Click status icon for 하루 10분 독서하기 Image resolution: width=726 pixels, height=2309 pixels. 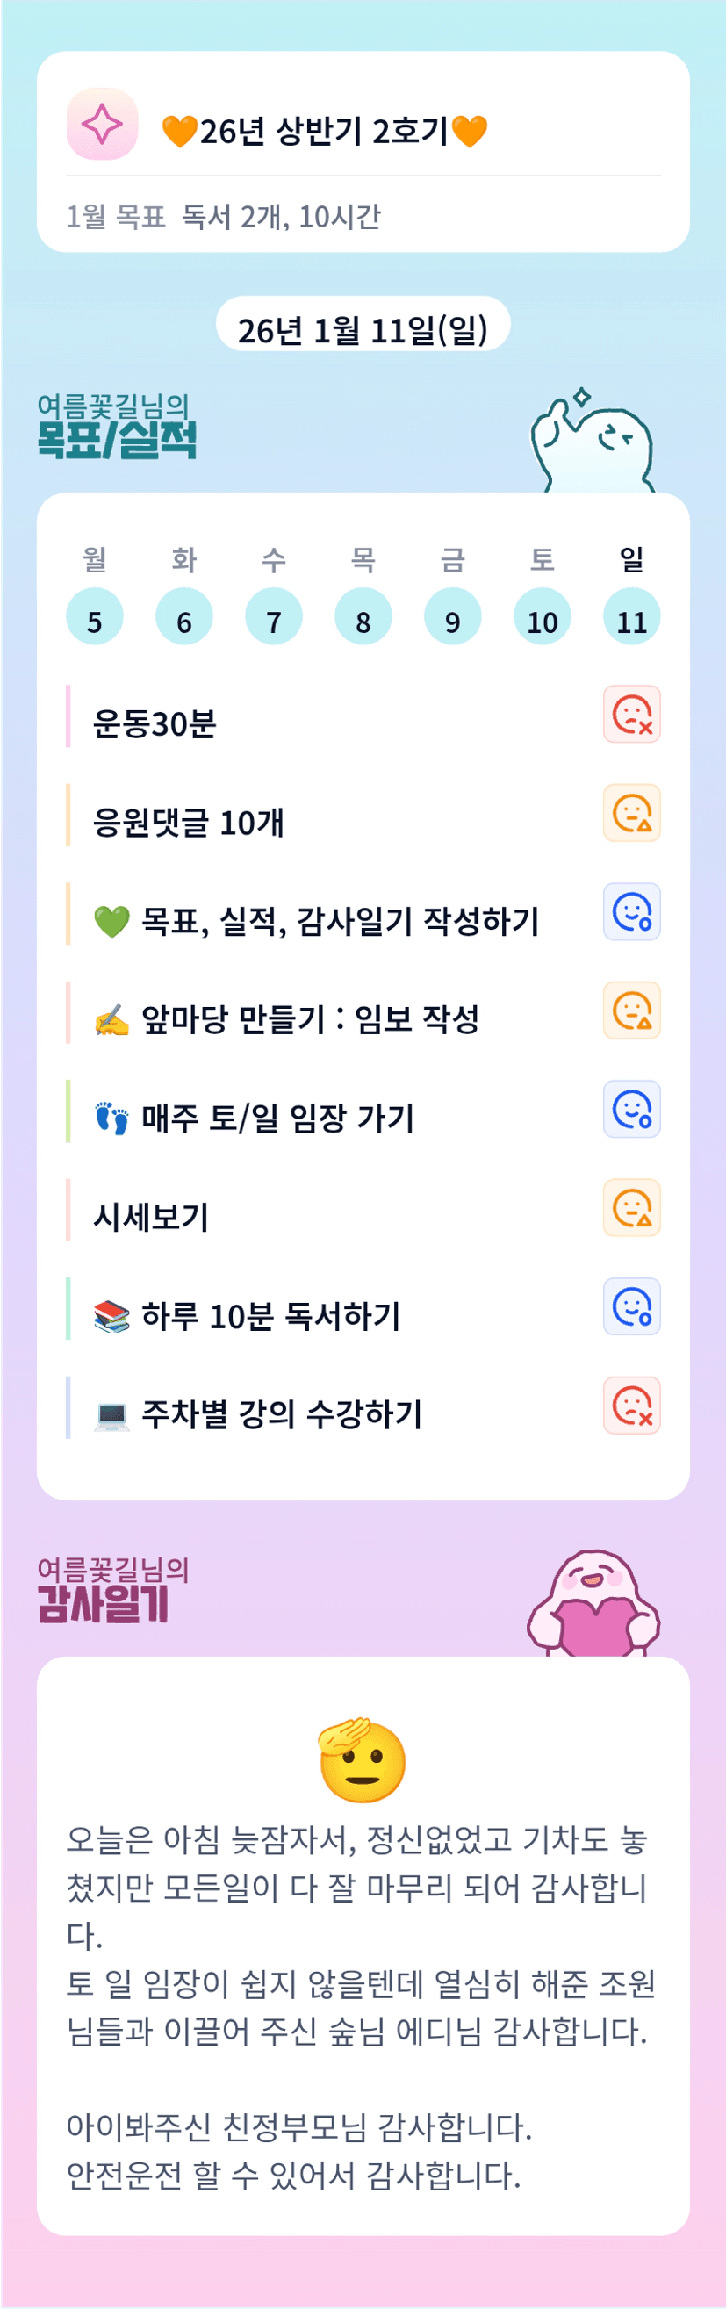tap(632, 1306)
